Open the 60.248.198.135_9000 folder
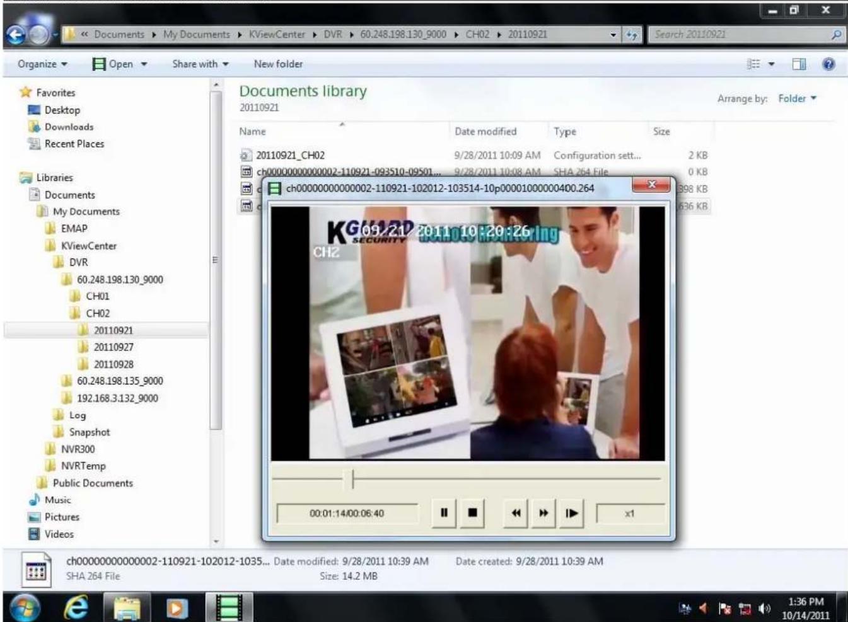 tap(120, 381)
